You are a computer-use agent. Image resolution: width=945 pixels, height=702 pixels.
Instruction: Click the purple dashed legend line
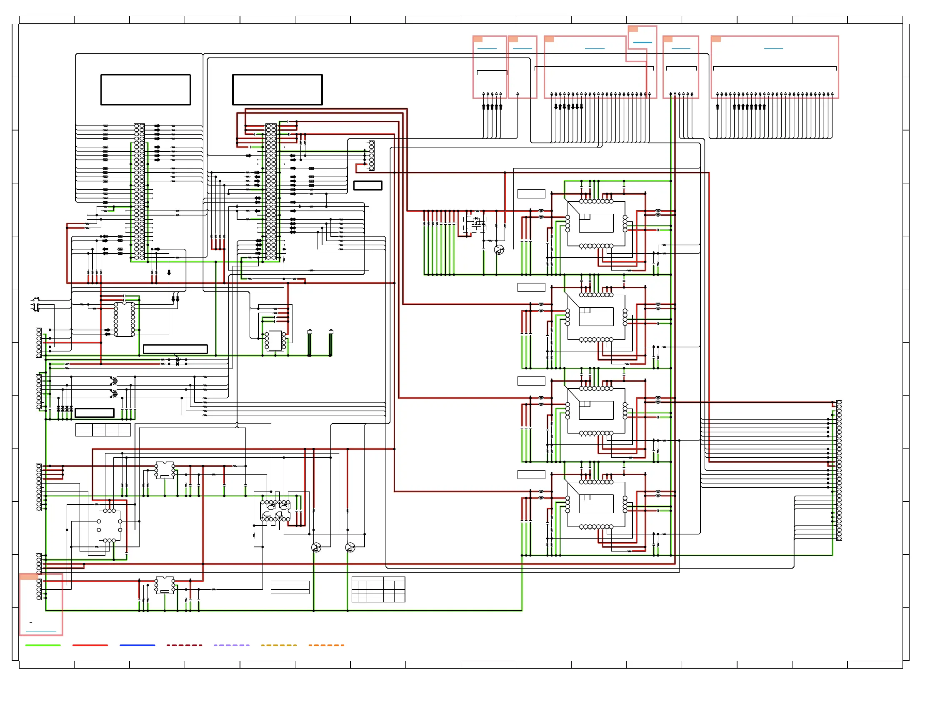point(232,645)
